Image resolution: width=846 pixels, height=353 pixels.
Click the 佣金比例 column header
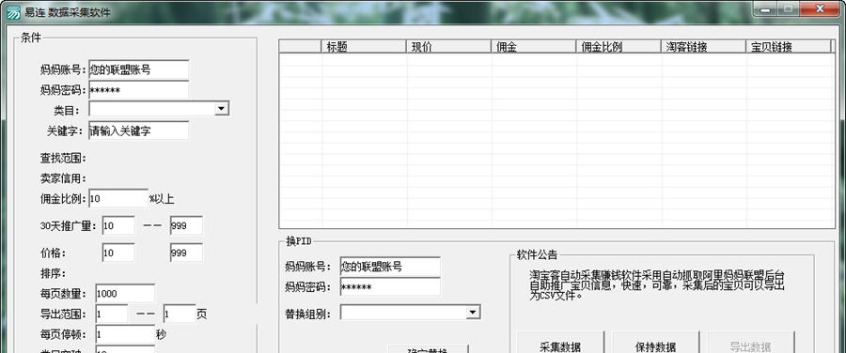pos(619,46)
